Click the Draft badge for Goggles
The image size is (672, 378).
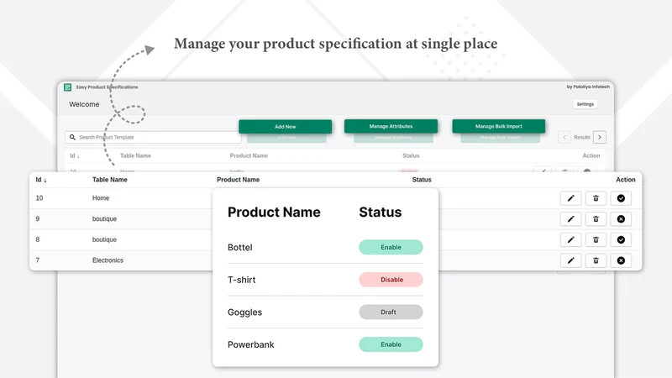(x=391, y=312)
